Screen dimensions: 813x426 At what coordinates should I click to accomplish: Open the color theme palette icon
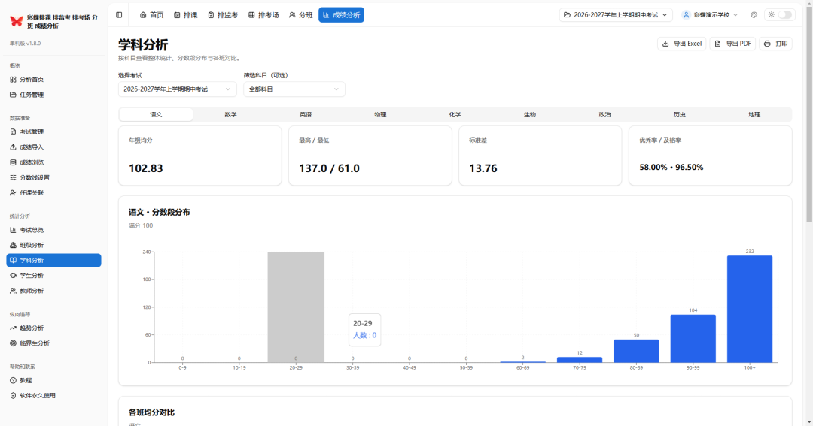coord(754,15)
